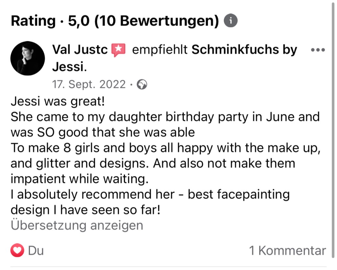Click the word "Rating" in the heading
The height and width of the screenshot is (270, 337).
[x=33, y=21]
